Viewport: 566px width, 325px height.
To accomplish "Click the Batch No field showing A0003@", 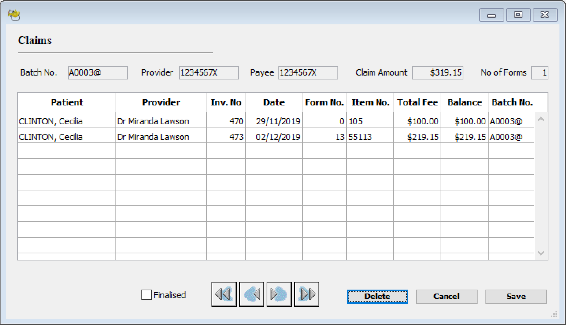I will point(97,73).
